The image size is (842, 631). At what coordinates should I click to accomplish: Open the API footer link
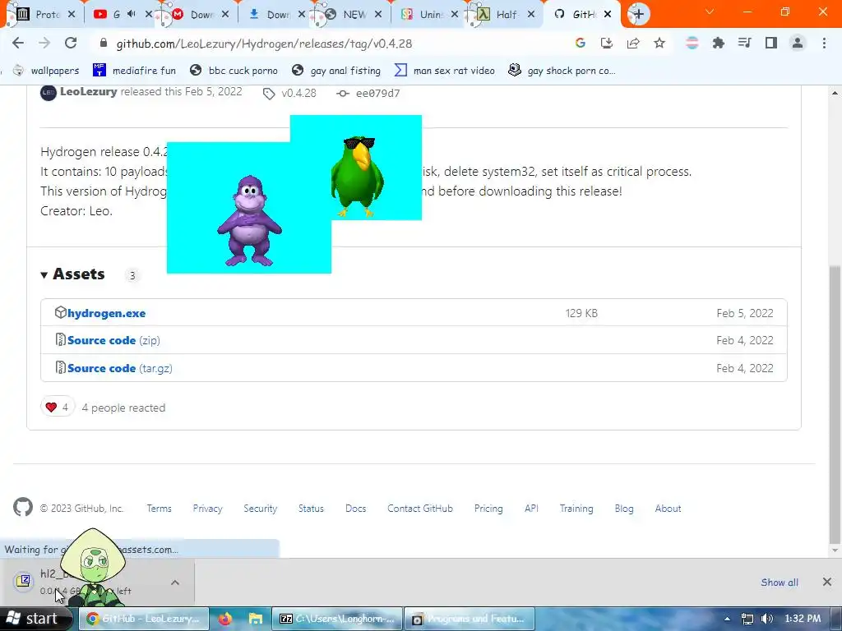pyautogui.click(x=531, y=509)
